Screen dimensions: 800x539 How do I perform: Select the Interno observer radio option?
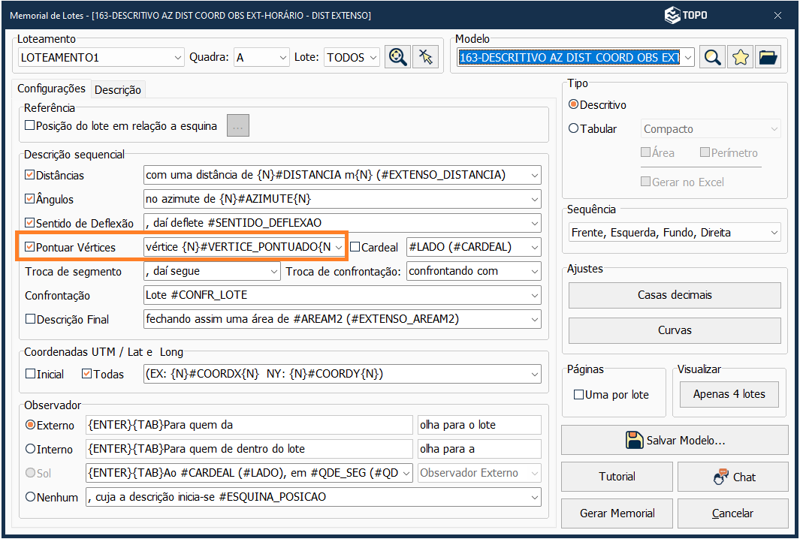tap(31, 449)
